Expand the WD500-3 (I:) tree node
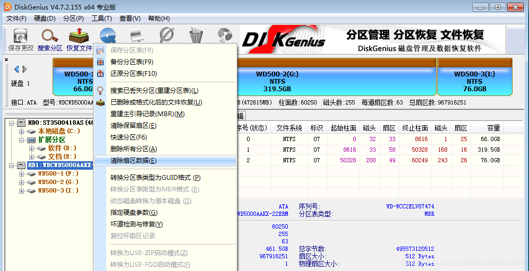The image size is (529, 271). click(22, 191)
